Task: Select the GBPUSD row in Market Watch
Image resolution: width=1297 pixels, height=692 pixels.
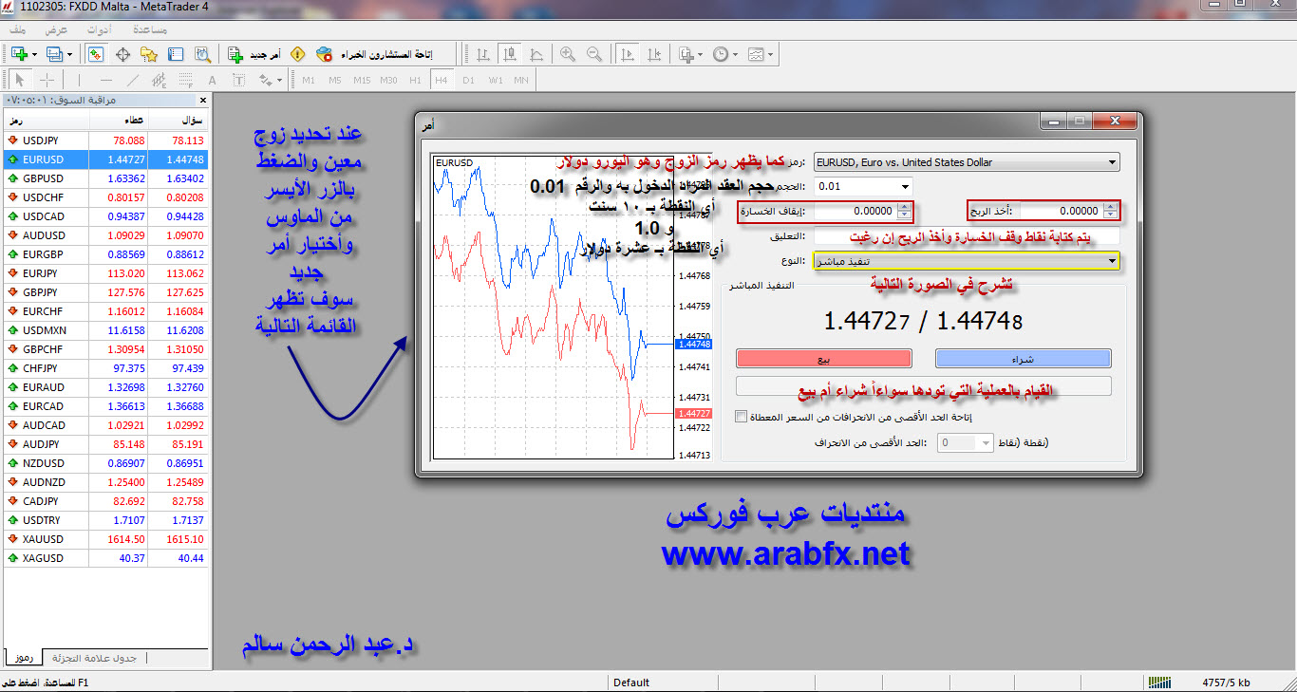Action: point(105,178)
